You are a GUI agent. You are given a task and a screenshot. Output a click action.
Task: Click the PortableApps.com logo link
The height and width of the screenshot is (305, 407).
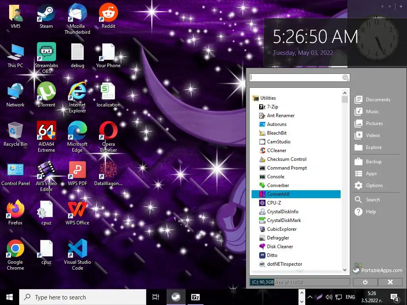(378, 269)
